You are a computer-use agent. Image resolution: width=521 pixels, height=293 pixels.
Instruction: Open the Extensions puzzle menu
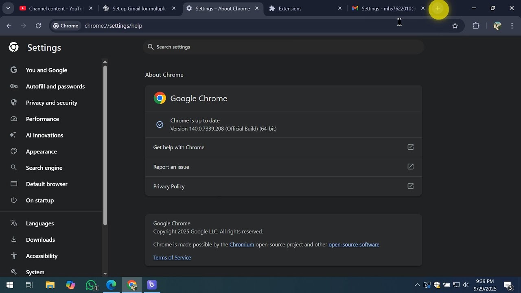(476, 26)
